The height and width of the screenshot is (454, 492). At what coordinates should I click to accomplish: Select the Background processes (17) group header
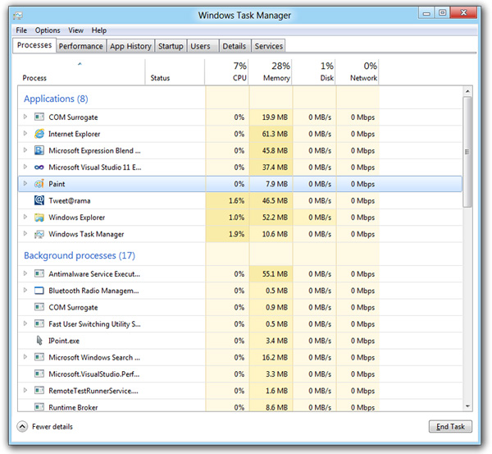[x=80, y=255]
